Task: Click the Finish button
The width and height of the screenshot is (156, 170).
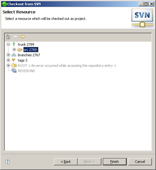Action: click(x=115, y=162)
